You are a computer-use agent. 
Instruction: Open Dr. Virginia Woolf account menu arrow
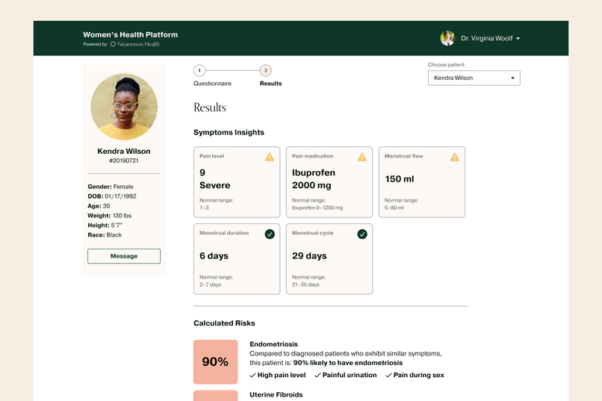click(x=518, y=39)
